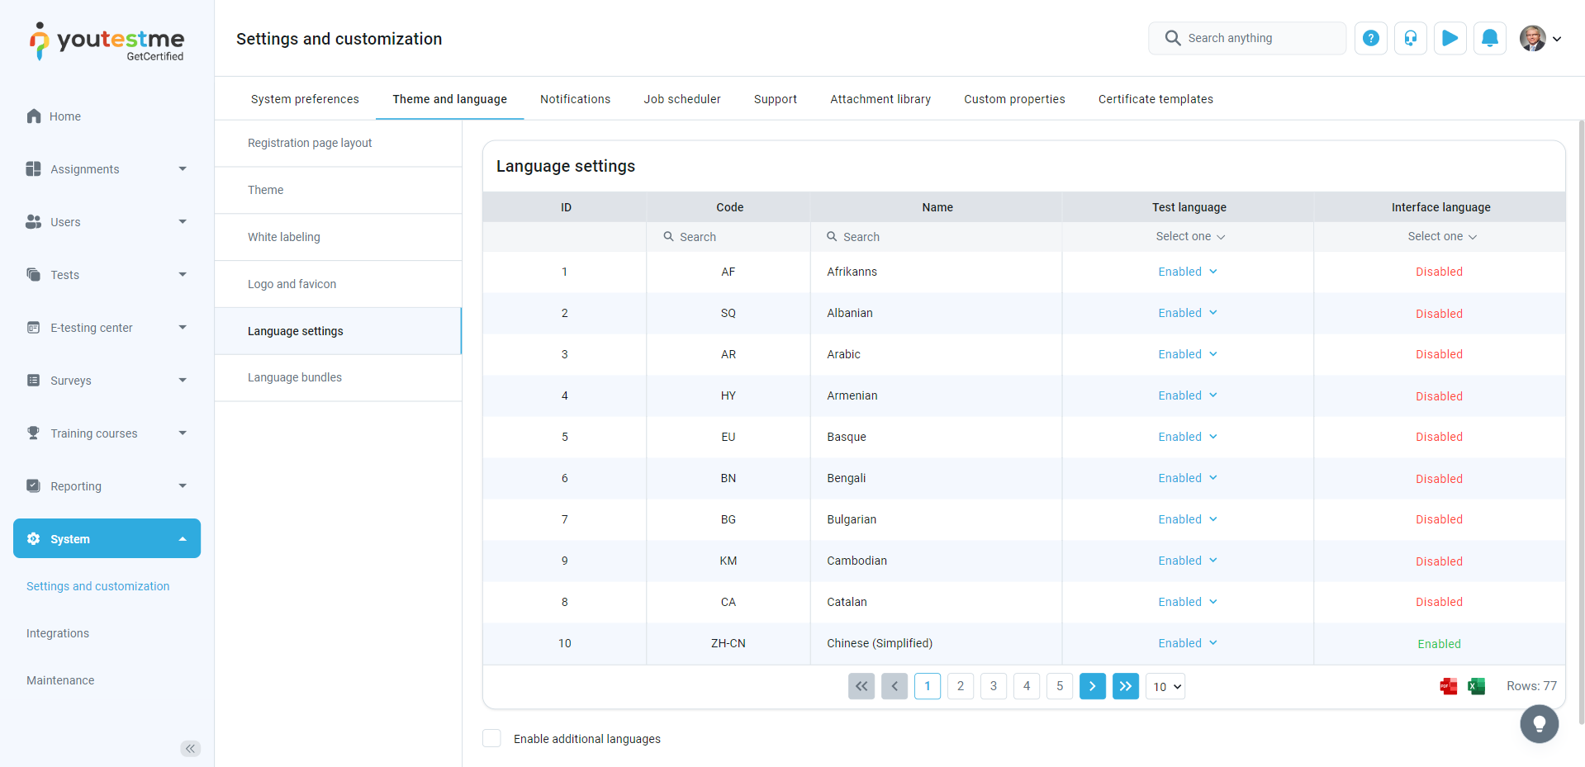Click the lightbulb hint button
1585x767 pixels.
coord(1539,724)
